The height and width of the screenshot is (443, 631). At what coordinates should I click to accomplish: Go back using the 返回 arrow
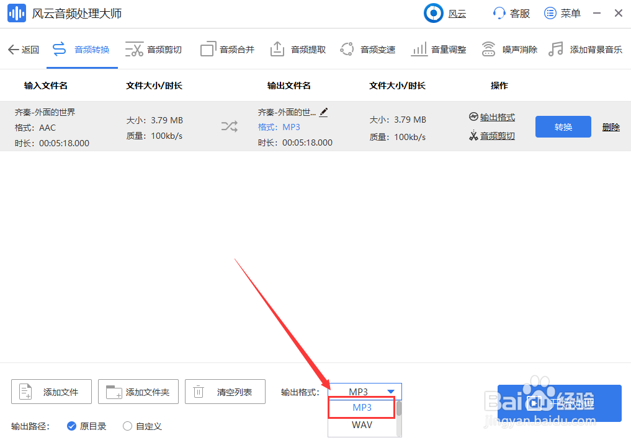(24, 50)
